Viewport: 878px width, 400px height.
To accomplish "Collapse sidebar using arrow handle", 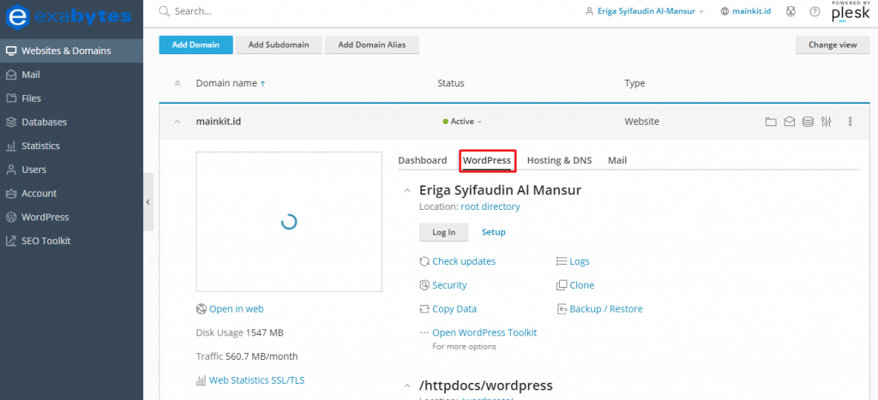I will 147,202.
